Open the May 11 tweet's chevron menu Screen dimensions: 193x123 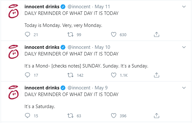[184, 7]
